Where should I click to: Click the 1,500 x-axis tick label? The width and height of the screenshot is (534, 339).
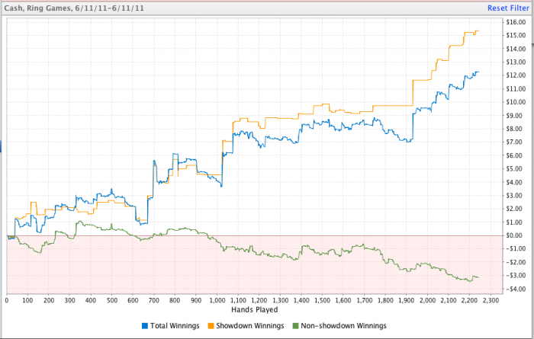click(322, 301)
